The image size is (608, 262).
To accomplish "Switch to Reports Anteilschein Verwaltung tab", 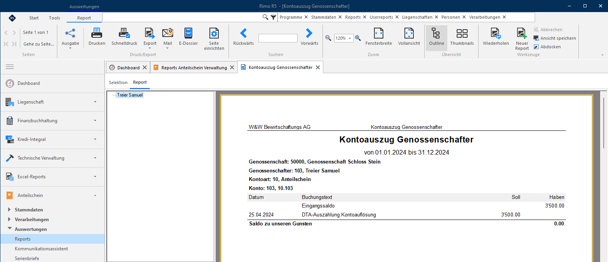I will click(x=194, y=67).
